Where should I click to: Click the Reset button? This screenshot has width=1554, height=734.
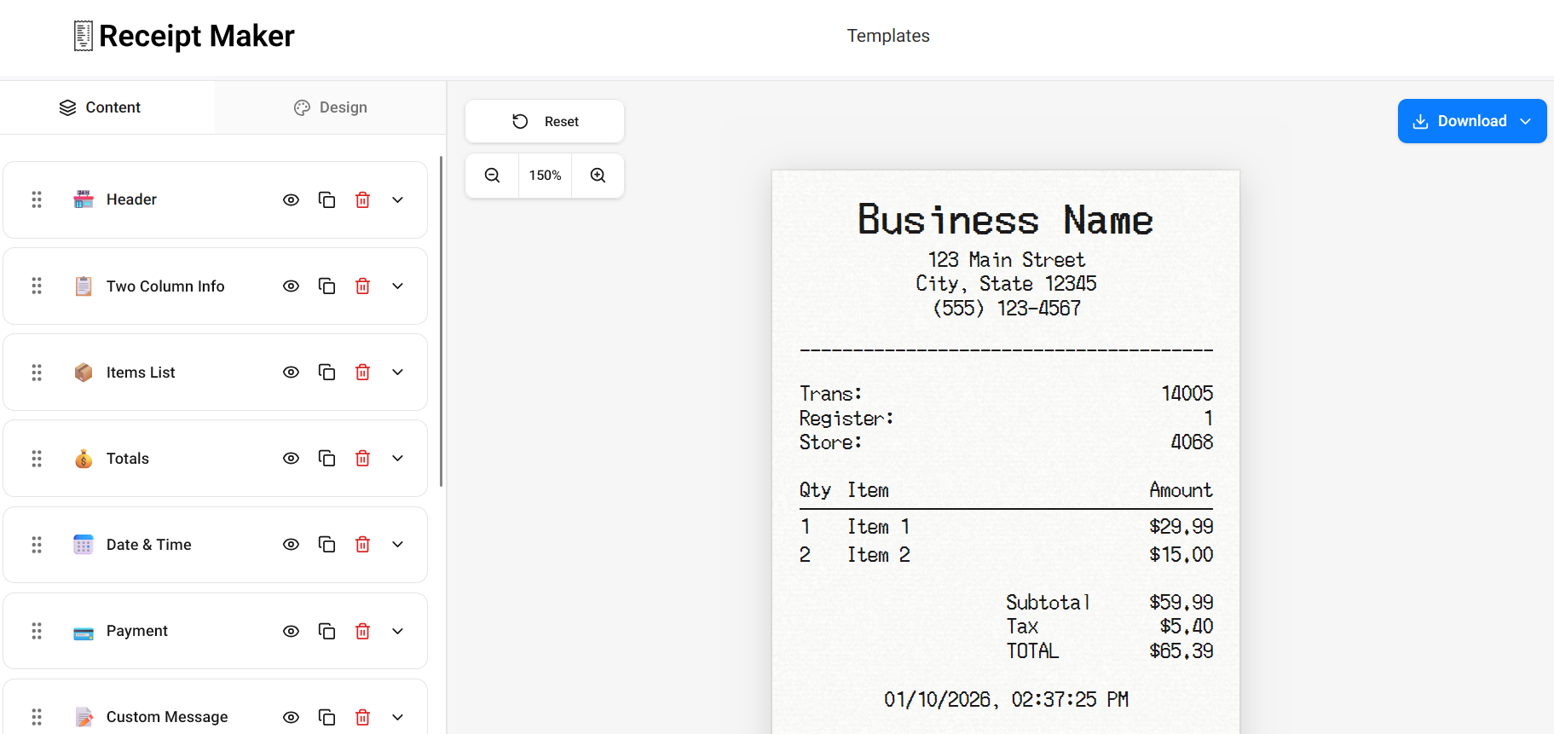tap(545, 122)
